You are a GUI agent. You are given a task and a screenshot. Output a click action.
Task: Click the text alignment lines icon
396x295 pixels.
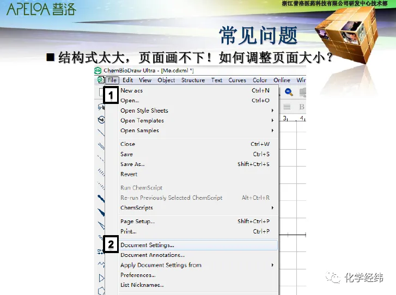click(287, 107)
